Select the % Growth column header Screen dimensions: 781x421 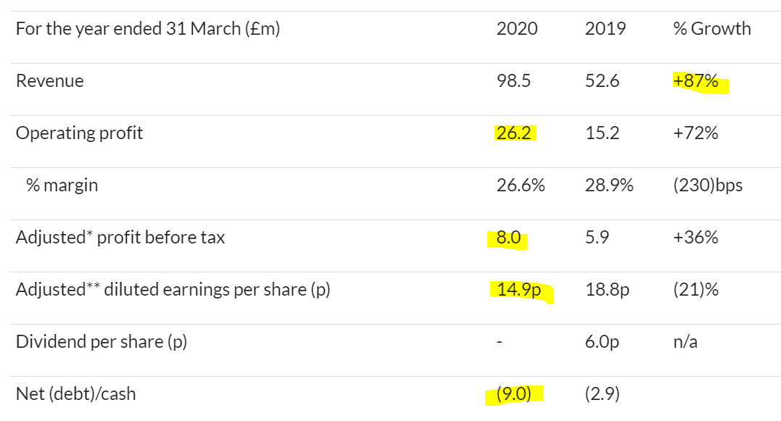tap(712, 28)
